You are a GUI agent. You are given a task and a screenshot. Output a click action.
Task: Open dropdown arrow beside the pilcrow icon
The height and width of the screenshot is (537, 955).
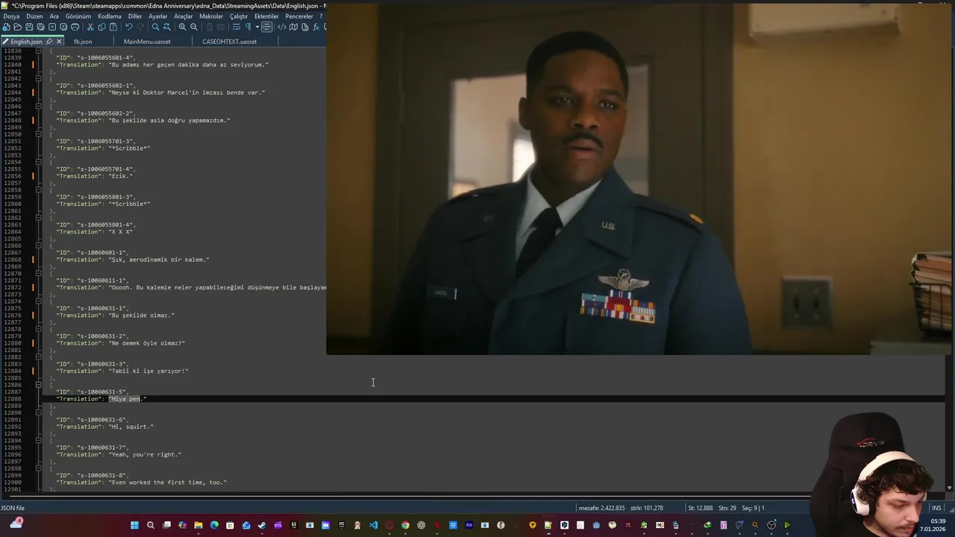(257, 27)
